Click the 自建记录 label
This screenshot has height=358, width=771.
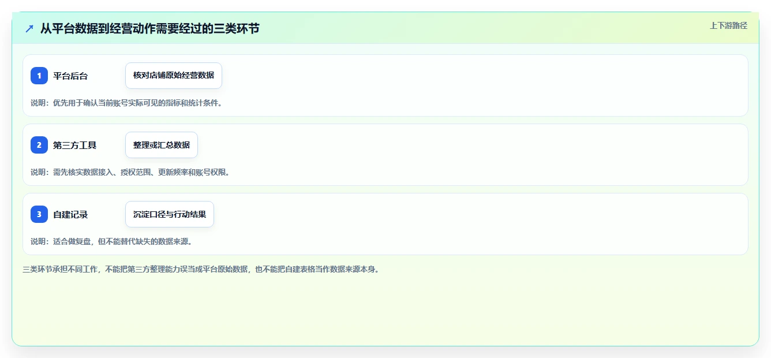point(70,214)
